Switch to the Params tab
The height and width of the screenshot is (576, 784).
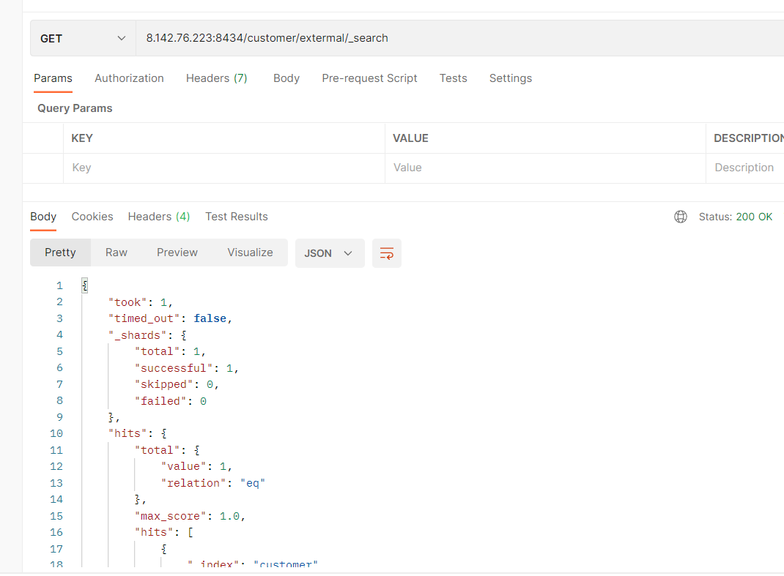pyautogui.click(x=53, y=78)
